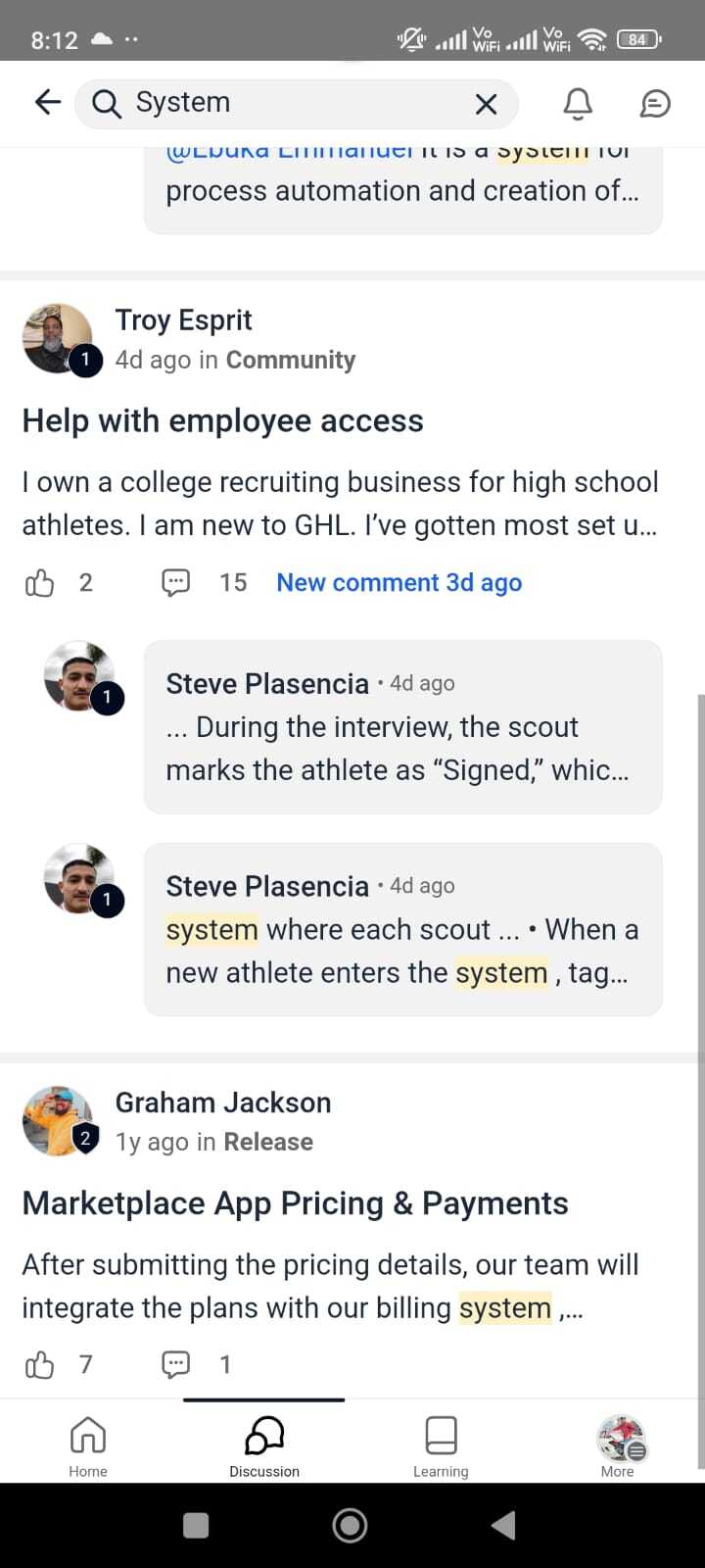Open notifications bell icon
The width and height of the screenshot is (705, 1568).
coord(578,104)
